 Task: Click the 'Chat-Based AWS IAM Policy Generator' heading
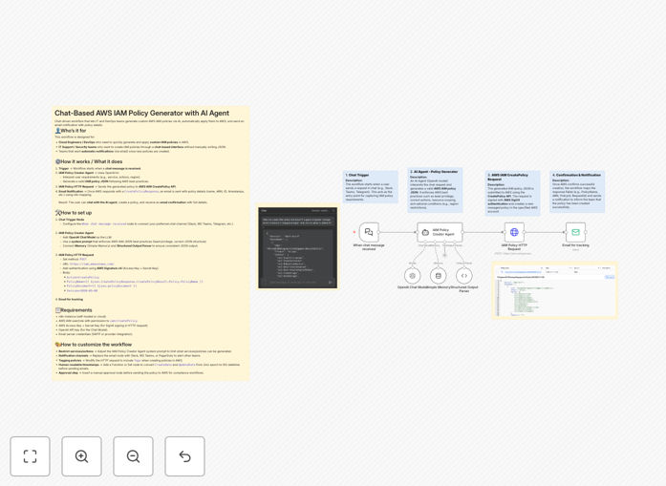pyautogui.click(x=141, y=113)
